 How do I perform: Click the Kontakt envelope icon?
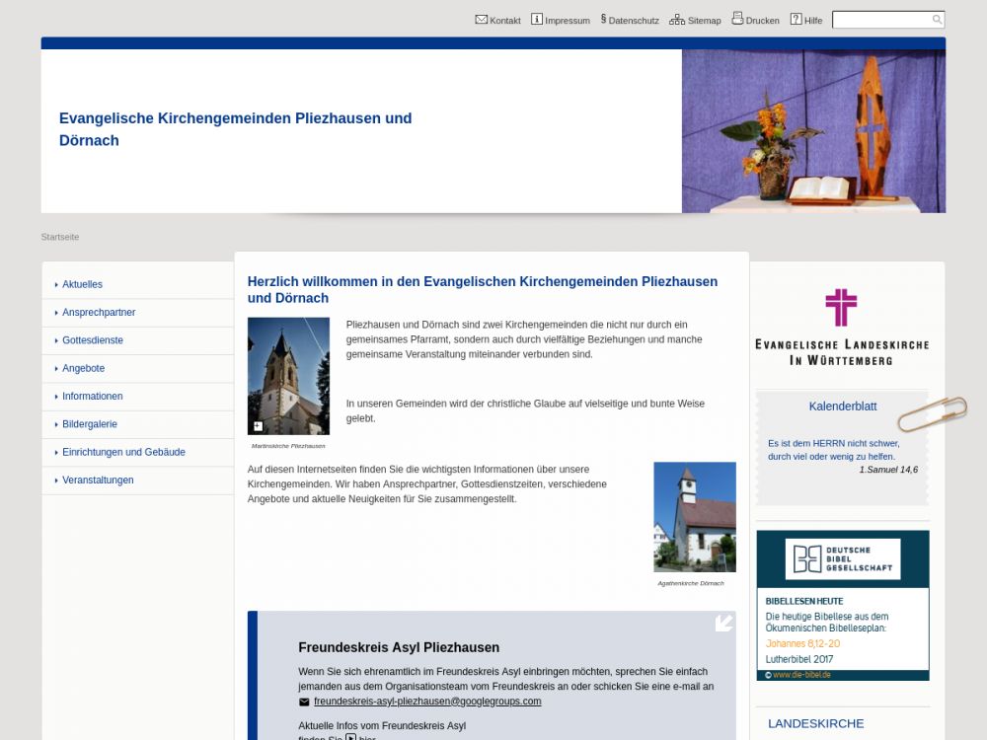pyautogui.click(x=481, y=19)
